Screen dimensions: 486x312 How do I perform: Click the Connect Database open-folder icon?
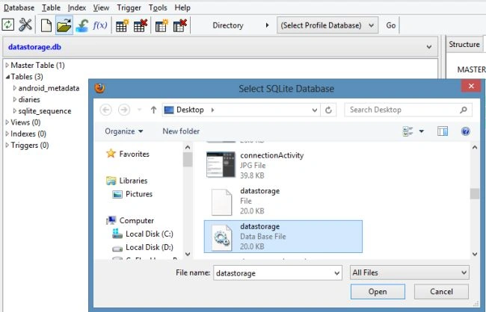point(64,25)
